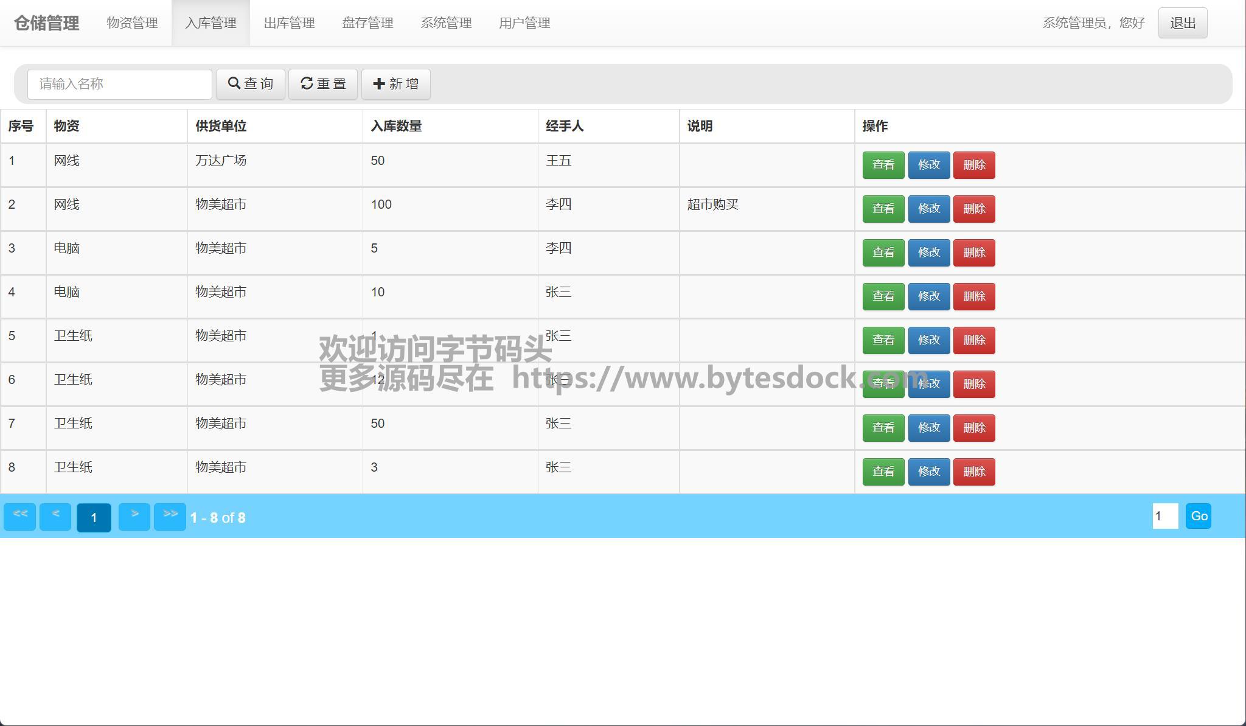
Task: View row 1 万达广场 record with 查看
Action: (883, 165)
